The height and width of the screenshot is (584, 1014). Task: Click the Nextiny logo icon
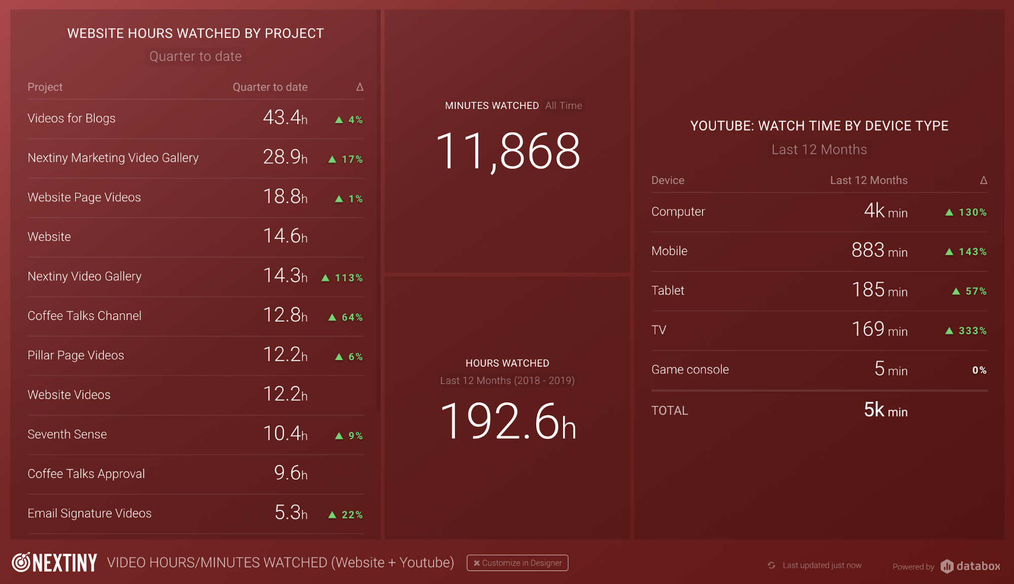point(21,562)
